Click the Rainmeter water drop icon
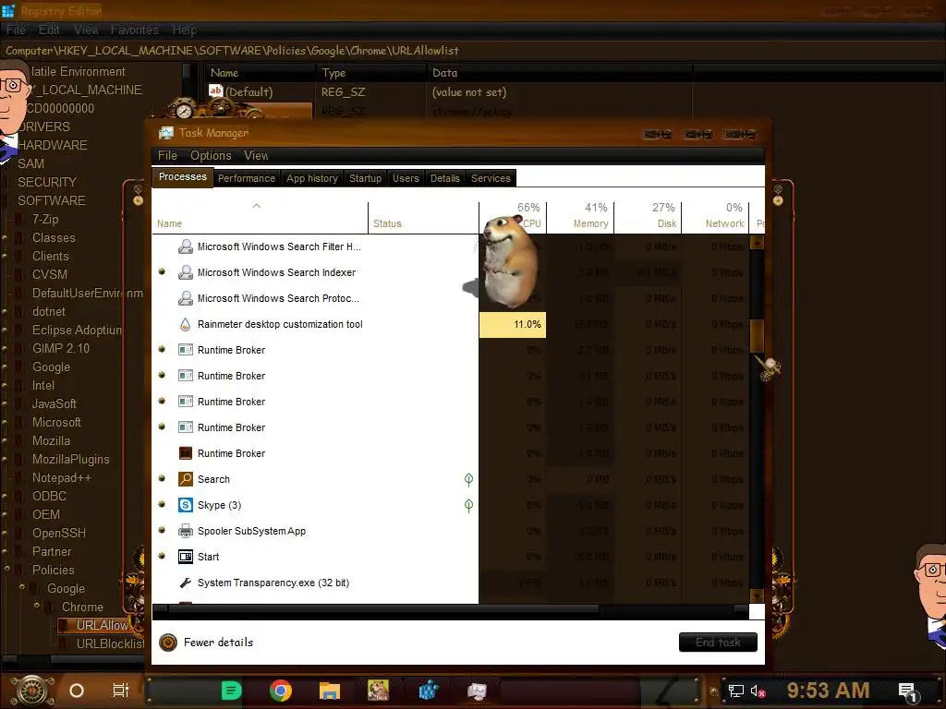946x709 pixels. coord(185,324)
